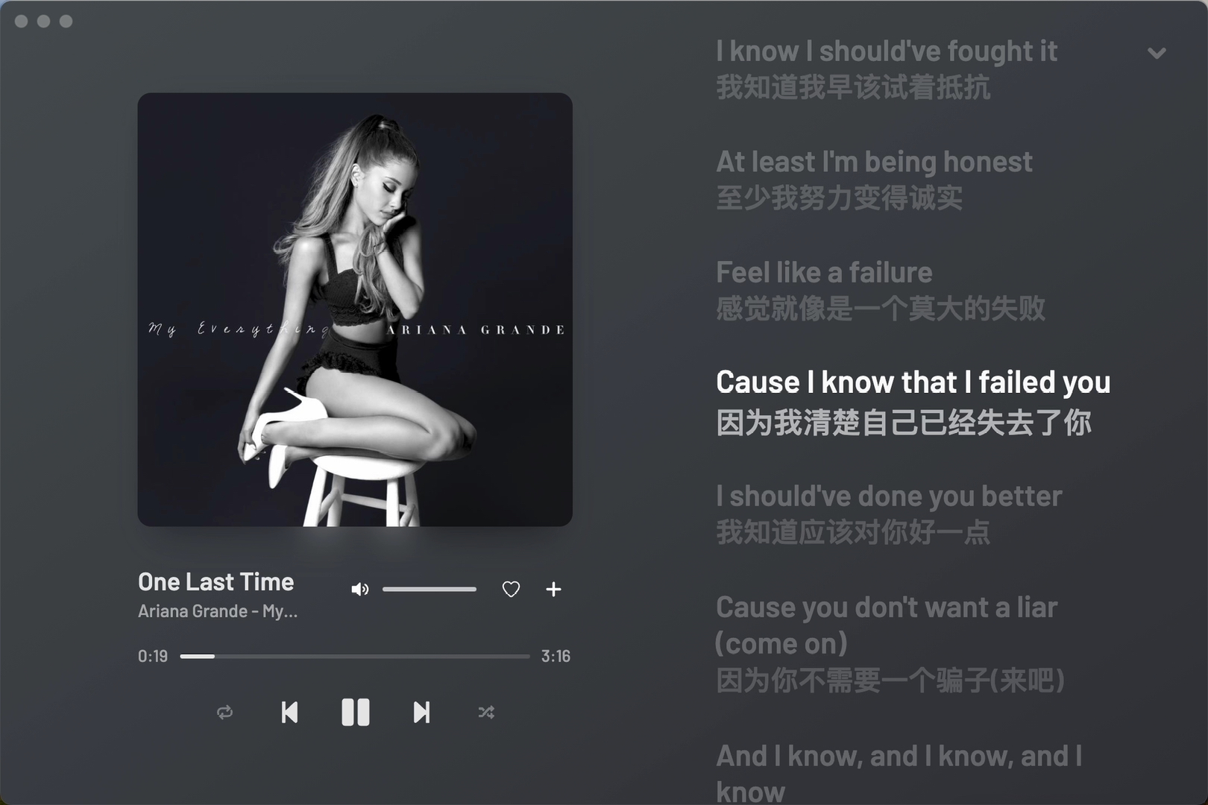The width and height of the screenshot is (1208, 805).
Task: Toggle shuffle playback mode
Action: [486, 713]
